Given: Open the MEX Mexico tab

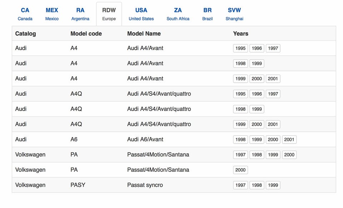Looking at the screenshot, I should pos(52,14).
